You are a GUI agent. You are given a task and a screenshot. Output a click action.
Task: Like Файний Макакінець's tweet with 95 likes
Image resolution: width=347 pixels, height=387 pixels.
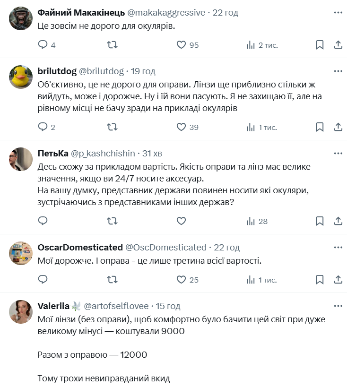181,45
